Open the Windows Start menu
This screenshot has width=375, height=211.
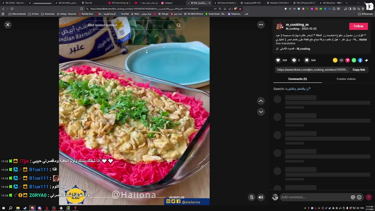[x=4, y=208]
